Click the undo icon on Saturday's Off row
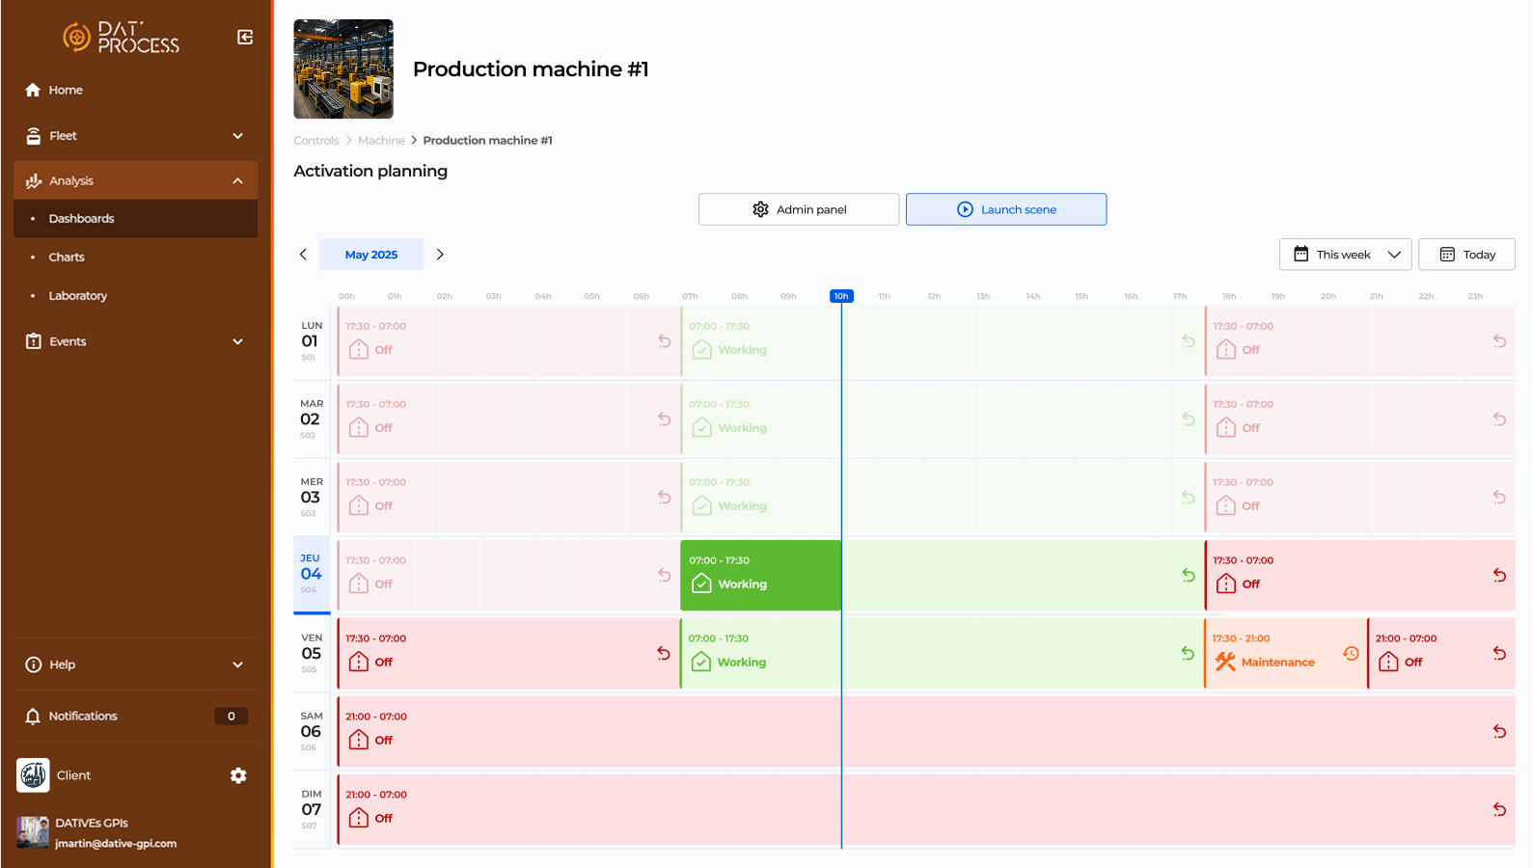Image resolution: width=1532 pixels, height=868 pixels. pyautogui.click(x=1499, y=732)
